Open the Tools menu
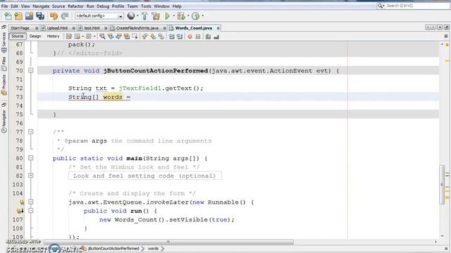This screenshot has width=451, height=253. [146, 6]
